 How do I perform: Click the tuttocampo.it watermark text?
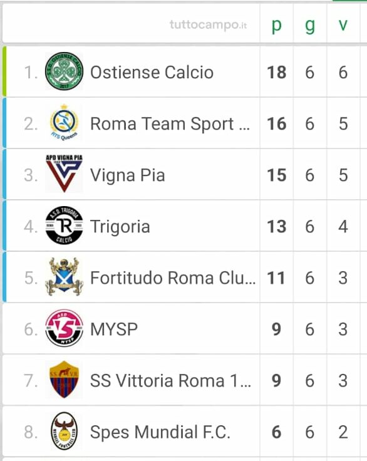click(x=208, y=25)
